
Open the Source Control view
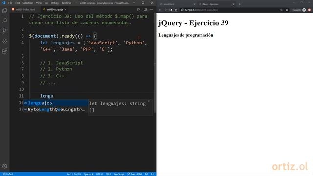(4, 31)
